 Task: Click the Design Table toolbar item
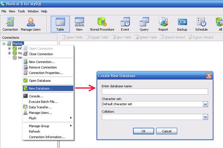(97, 37)
